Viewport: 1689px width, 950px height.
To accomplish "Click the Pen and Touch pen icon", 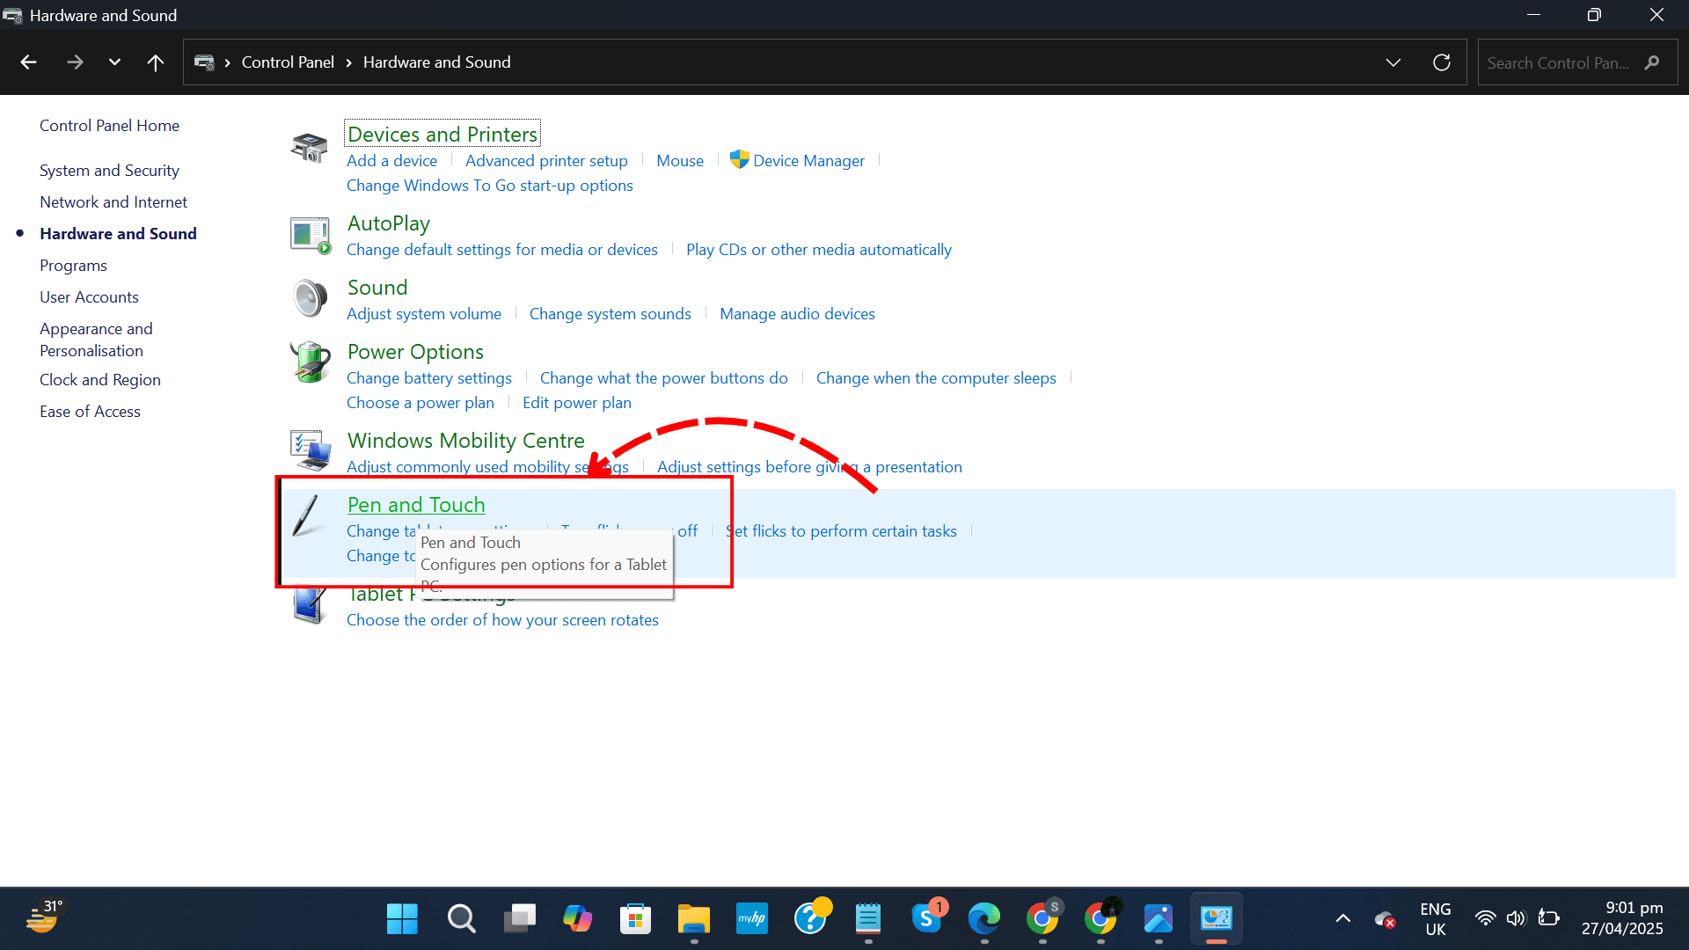I will click(306, 515).
